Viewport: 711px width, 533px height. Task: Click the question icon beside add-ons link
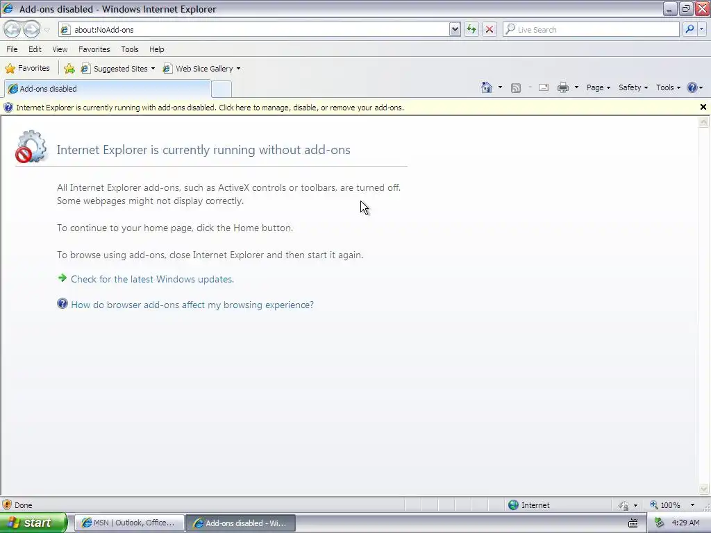pyautogui.click(x=62, y=304)
